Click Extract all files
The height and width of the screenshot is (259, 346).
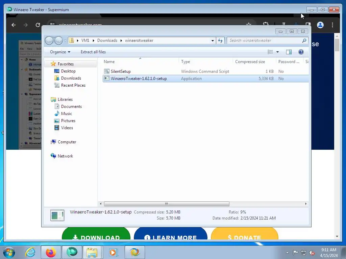(93, 52)
